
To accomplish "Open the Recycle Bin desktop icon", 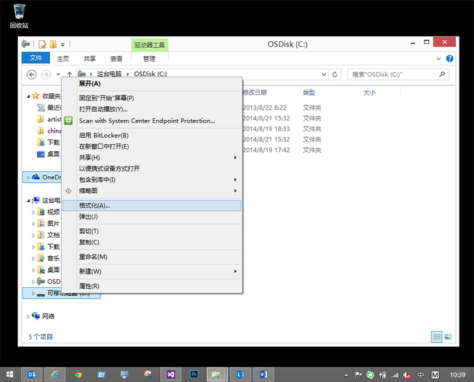I will [19, 16].
